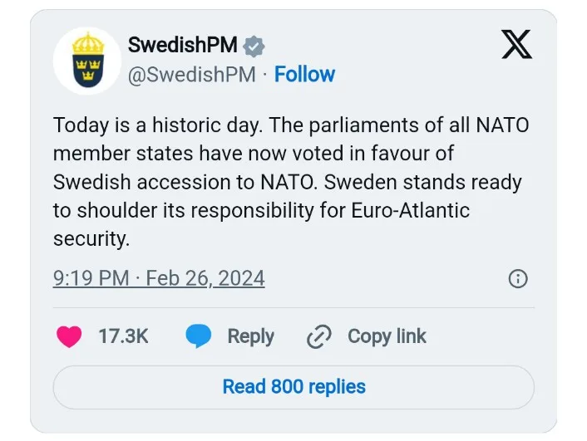The width and height of the screenshot is (587, 441).
Task: Click the blue verified badge beside SwedishPM
Action: pyautogui.click(x=254, y=46)
